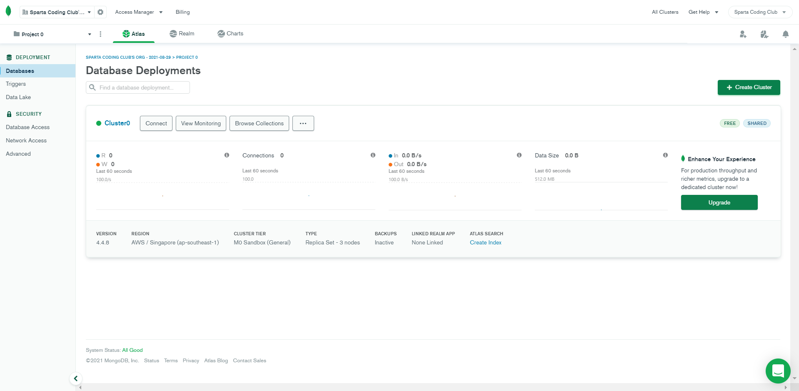
Task: Click Browse Collections button
Action: [259, 123]
